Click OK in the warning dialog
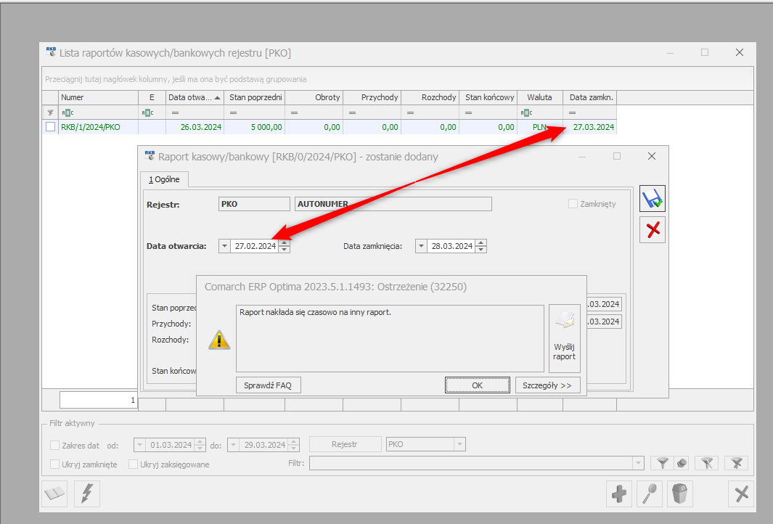Screen dimensions: 773x524 click(x=477, y=385)
